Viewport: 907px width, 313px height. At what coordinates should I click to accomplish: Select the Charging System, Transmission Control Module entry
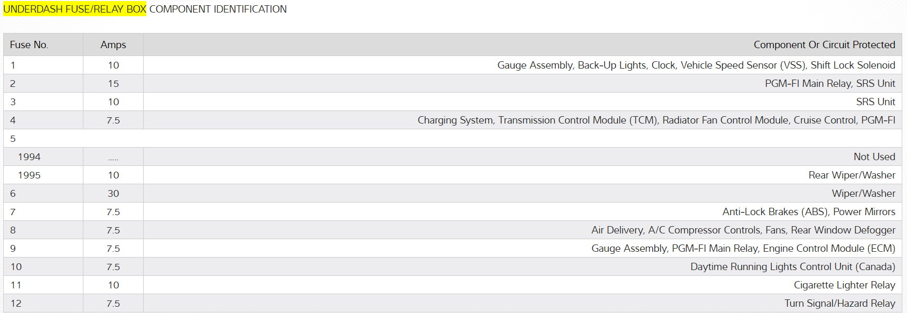pyautogui.click(x=656, y=120)
